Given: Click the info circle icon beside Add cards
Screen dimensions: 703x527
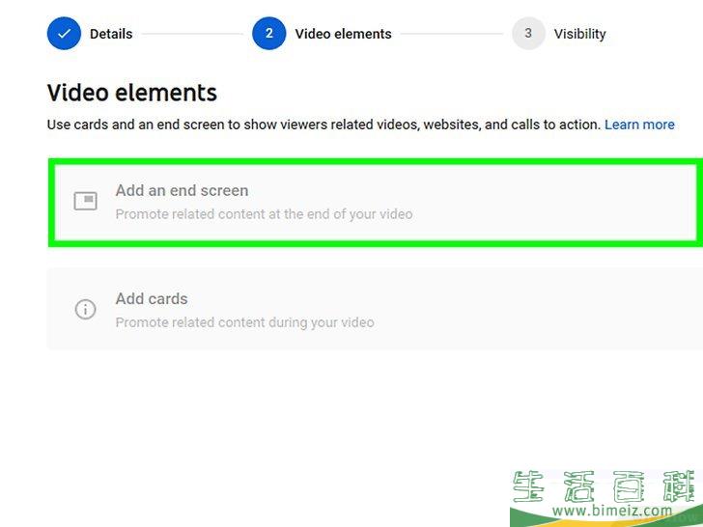Looking at the screenshot, I should tap(85, 309).
